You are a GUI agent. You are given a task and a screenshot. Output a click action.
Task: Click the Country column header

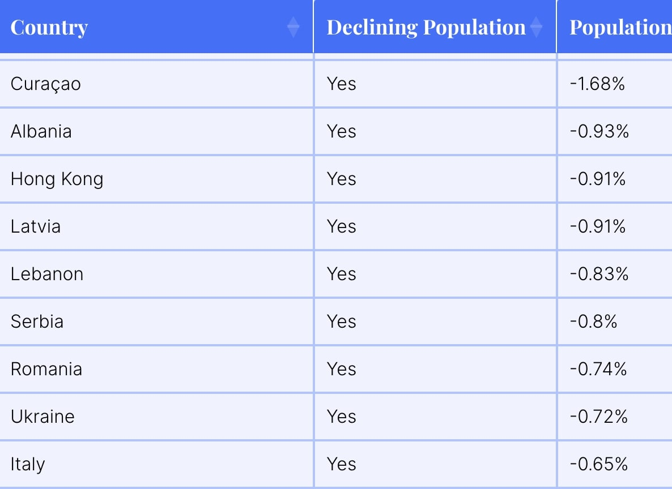click(x=156, y=27)
